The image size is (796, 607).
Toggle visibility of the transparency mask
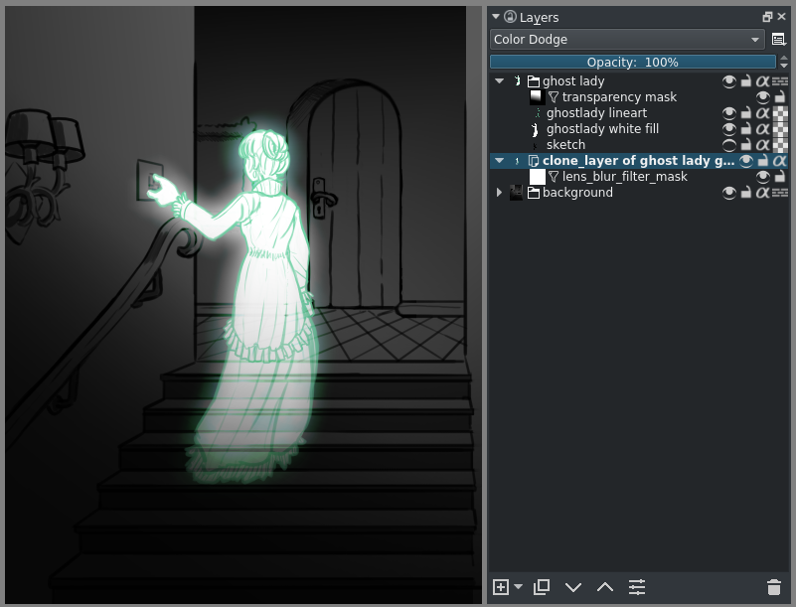click(x=763, y=97)
